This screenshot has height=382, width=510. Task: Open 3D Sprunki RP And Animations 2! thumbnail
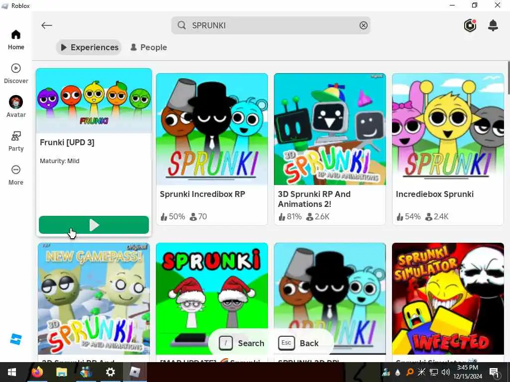(x=330, y=129)
